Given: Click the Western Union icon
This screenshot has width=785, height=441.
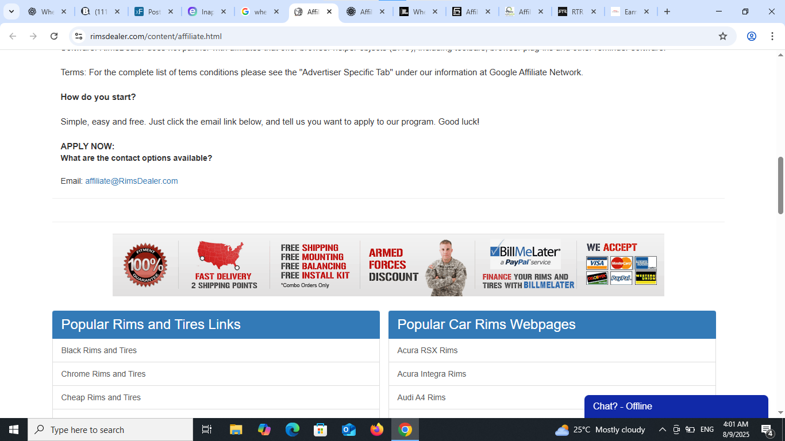Looking at the screenshot, I should (645, 278).
